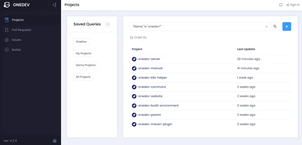The height and width of the screenshot is (145, 302).
Task: Click the '2 weeks ago' cell
Action: (246, 87)
